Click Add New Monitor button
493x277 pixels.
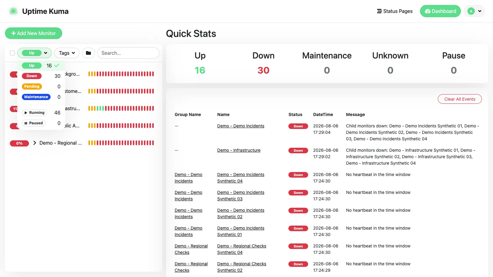[x=34, y=33]
